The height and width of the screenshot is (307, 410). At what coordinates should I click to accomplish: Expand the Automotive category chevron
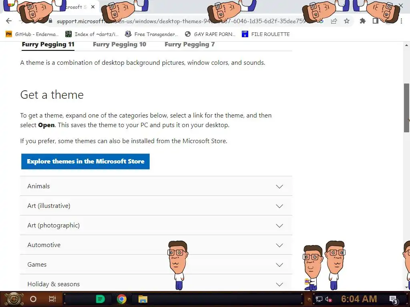279,245
